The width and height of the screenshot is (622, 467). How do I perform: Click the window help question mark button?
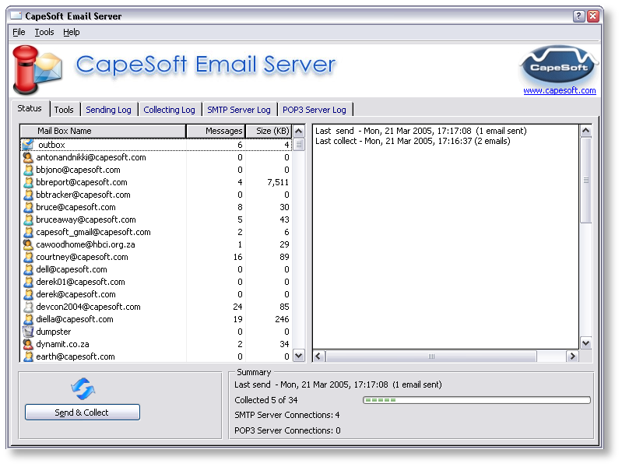[579, 16]
